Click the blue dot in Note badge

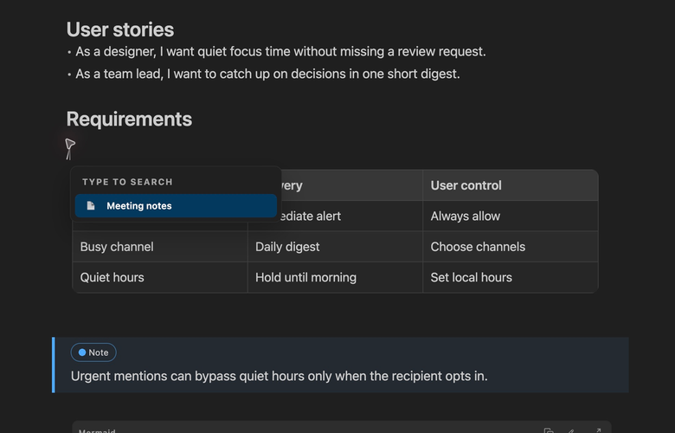click(82, 352)
